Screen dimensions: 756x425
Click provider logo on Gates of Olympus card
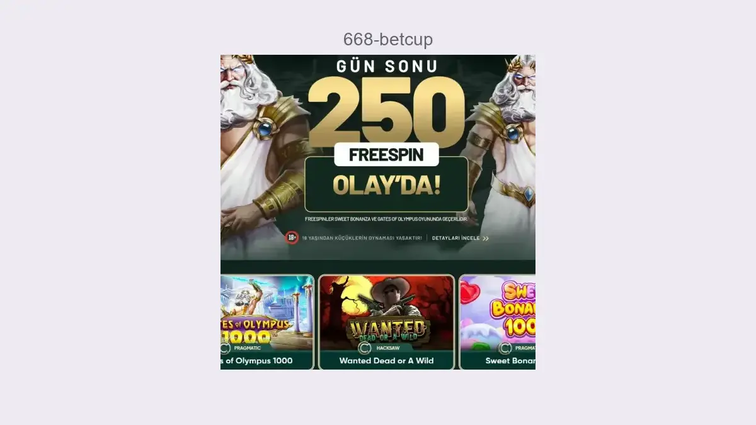(225, 348)
